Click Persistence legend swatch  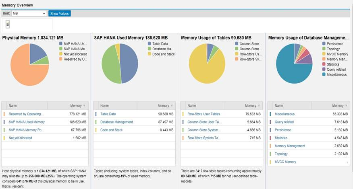click(324, 43)
